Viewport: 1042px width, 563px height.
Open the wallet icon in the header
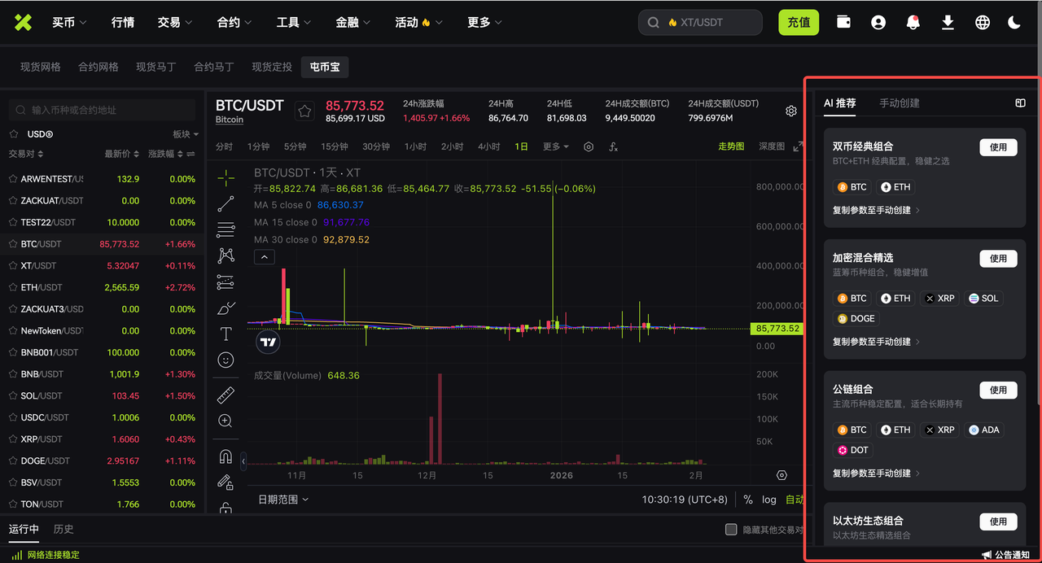843,23
